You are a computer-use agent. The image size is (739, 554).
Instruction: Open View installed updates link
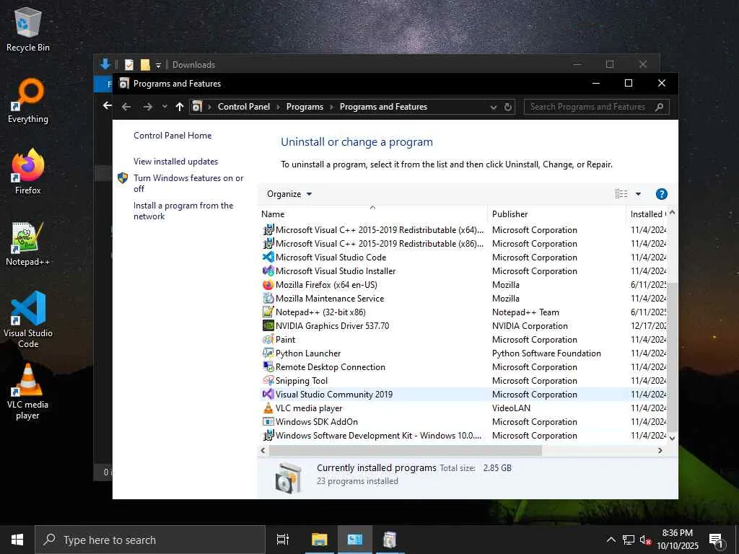click(176, 162)
